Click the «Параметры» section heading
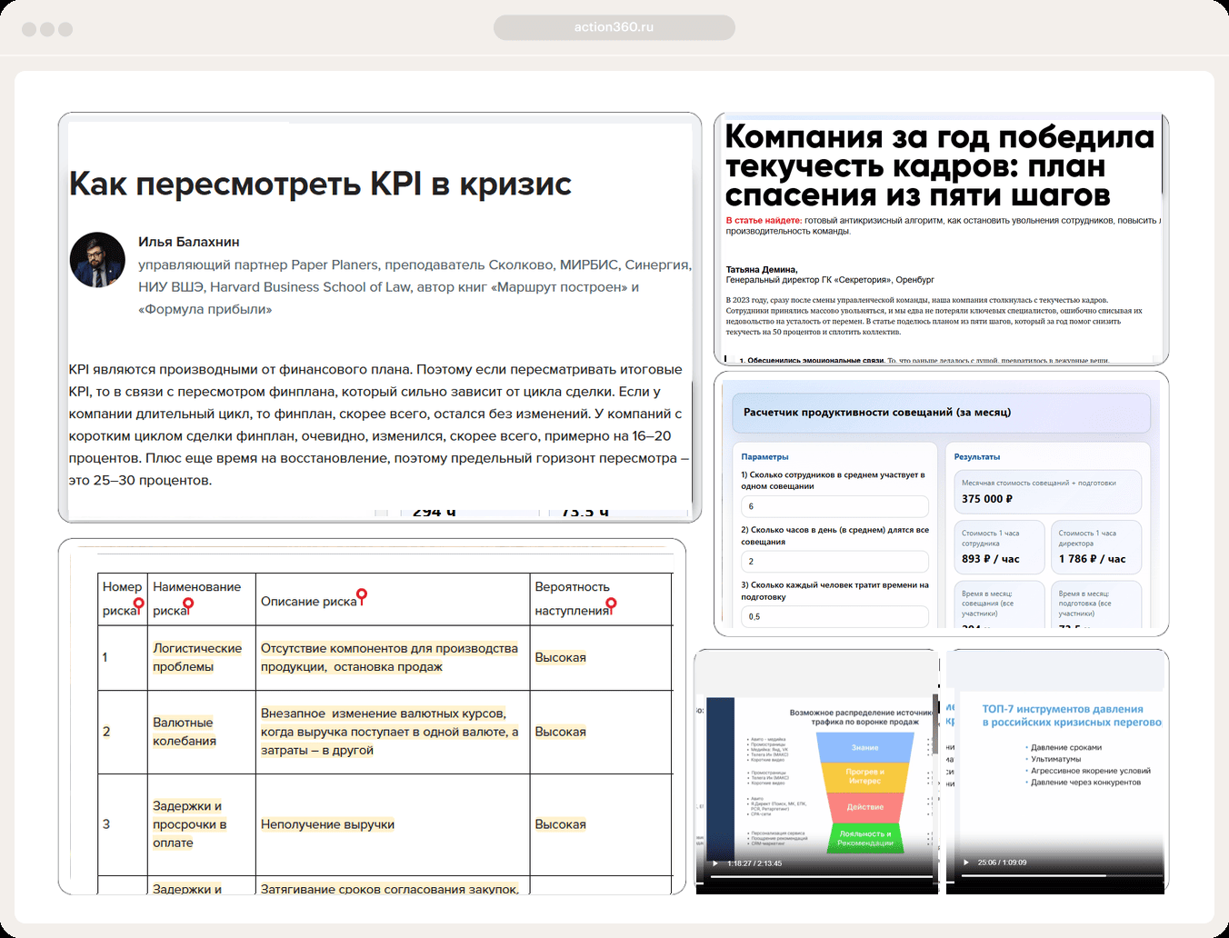The image size is (1229, 938). [x=764, y=456]
